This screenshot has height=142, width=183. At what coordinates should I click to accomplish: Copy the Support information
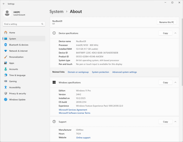coord(165,122)
